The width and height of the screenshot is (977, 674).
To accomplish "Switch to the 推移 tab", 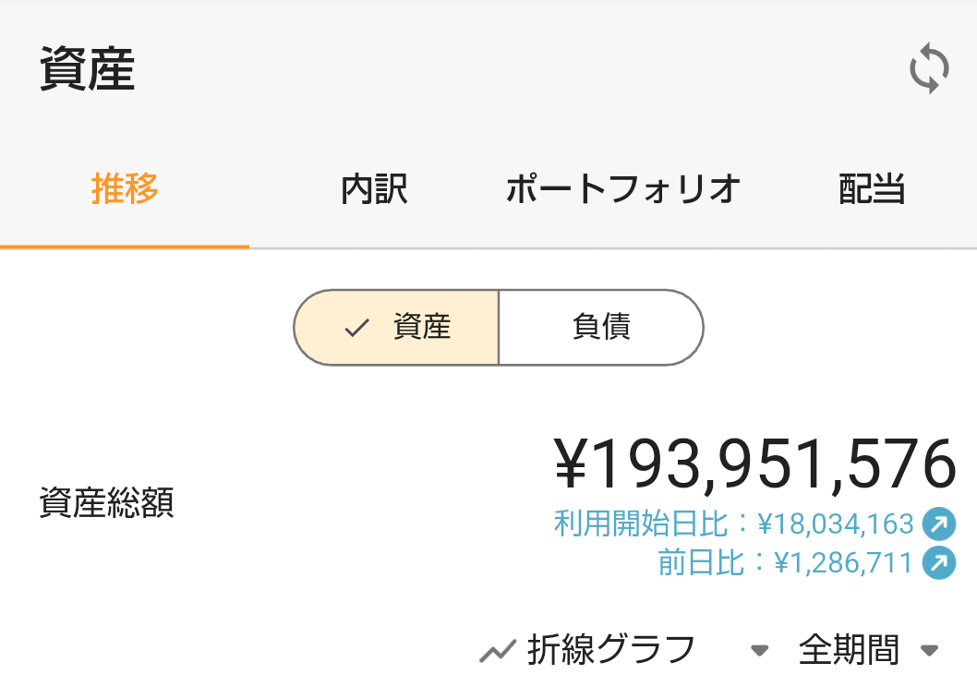I will click(125, 189).
